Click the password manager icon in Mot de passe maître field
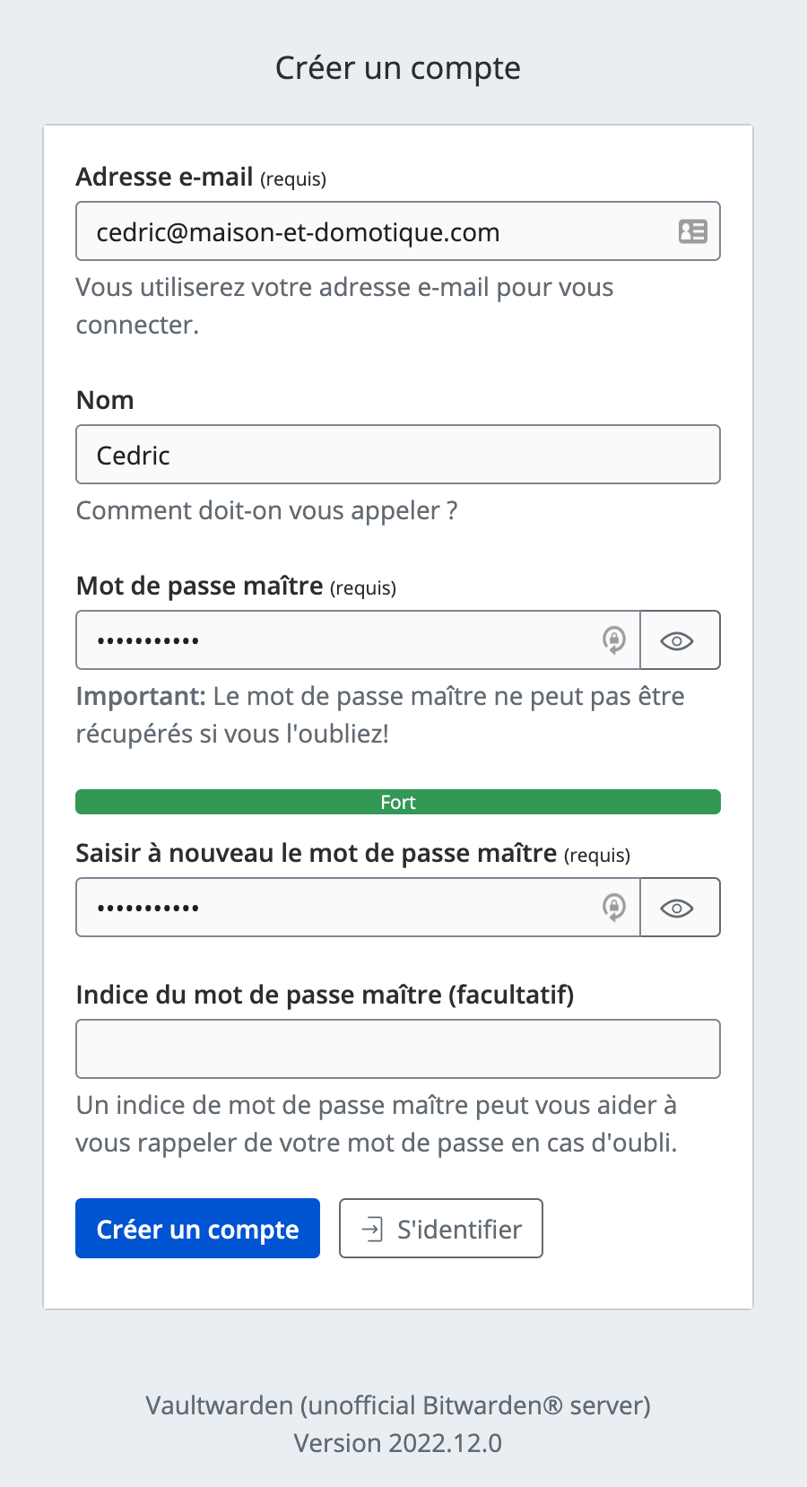The width and height of the screenshot is (807, 1487). [614, 640]
